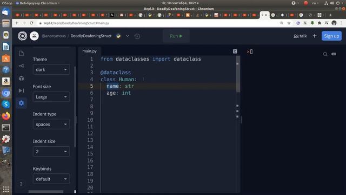Click the address bar URL
The image size is (346, 195).
click(76, 23)
